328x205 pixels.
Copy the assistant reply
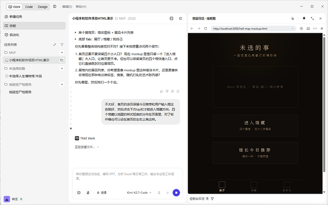173,91
